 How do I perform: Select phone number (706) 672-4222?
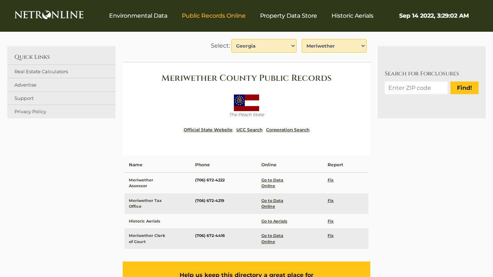[x=210, y=180]
